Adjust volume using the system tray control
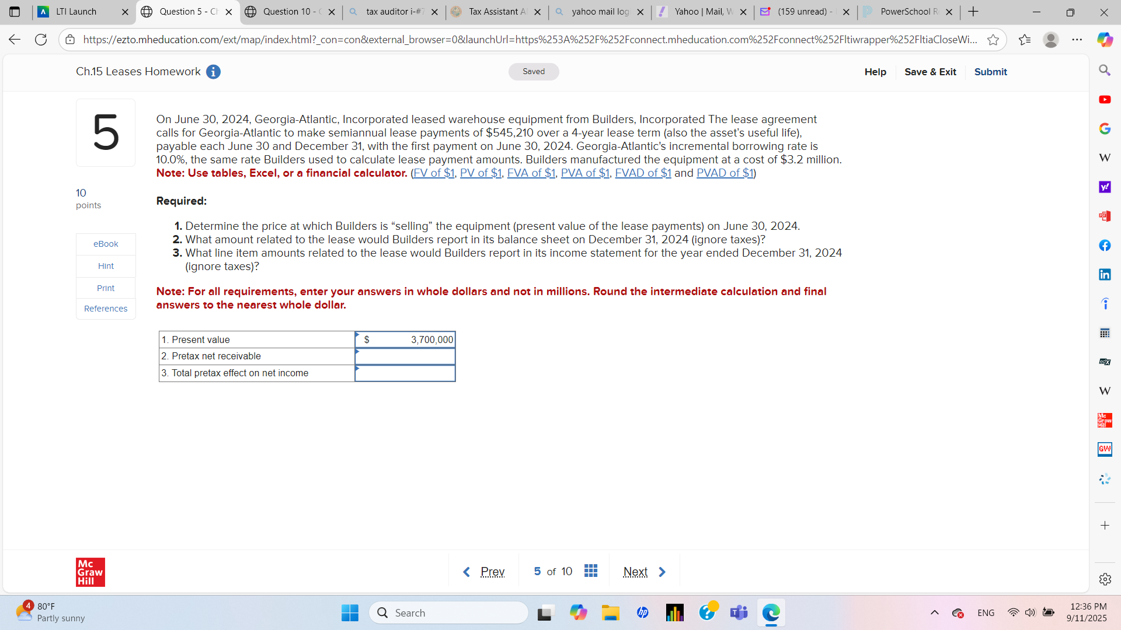1121x630 pixels. [x=1030, y=612]
